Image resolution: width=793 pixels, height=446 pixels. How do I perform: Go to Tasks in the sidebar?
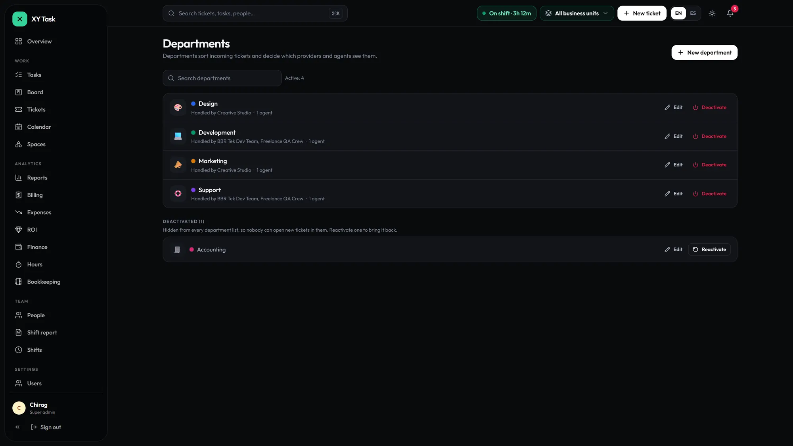pos(56,75)
